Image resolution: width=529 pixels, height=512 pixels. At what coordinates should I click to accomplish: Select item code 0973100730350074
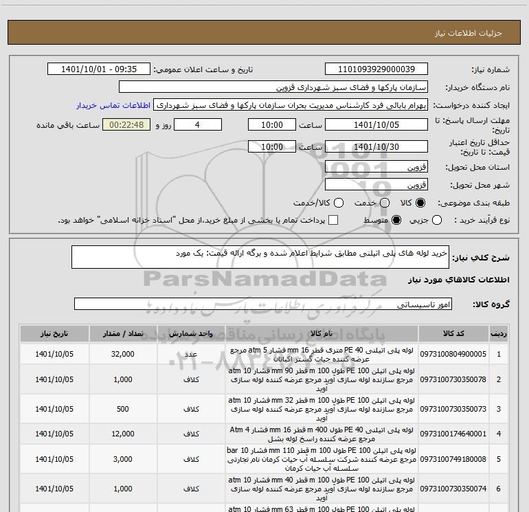click(453, 489)
